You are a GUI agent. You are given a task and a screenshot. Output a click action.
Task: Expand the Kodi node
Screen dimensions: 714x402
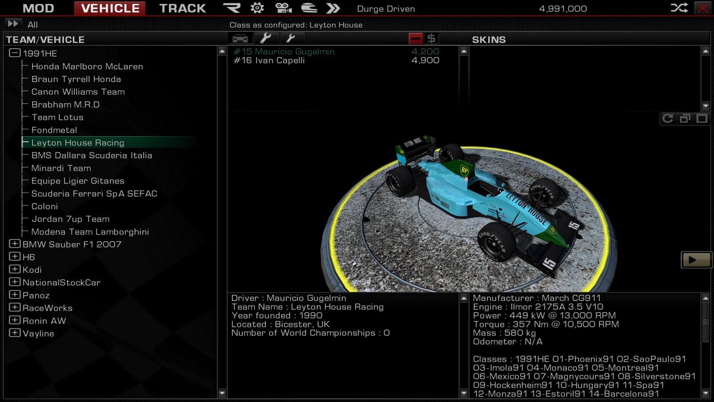coord(15,269)
